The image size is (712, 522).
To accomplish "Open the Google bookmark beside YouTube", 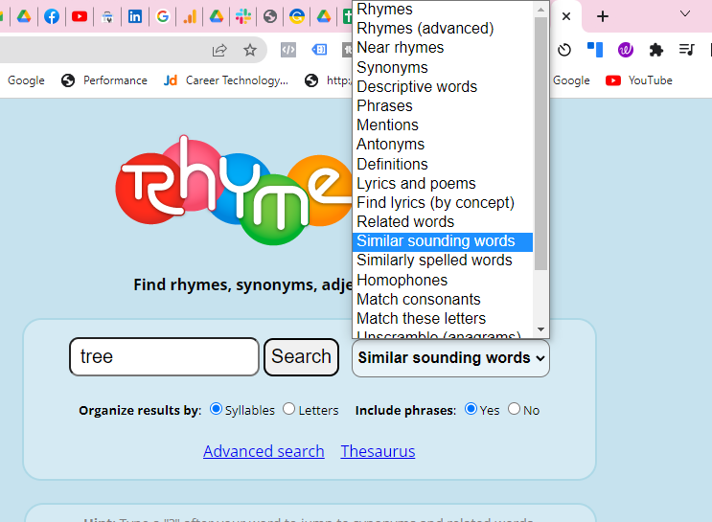I will [571, 80].
